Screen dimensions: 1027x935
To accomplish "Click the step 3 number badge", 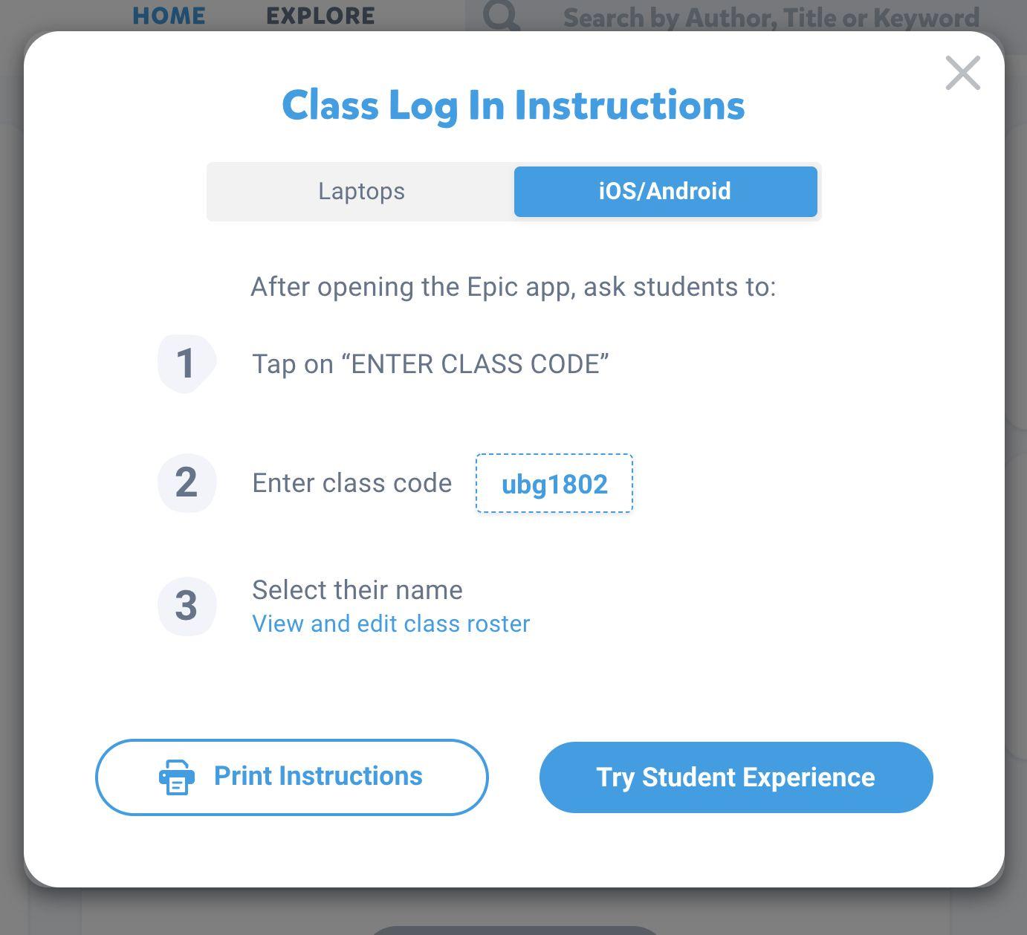I will pyautogui.click(x=187, y=606).
